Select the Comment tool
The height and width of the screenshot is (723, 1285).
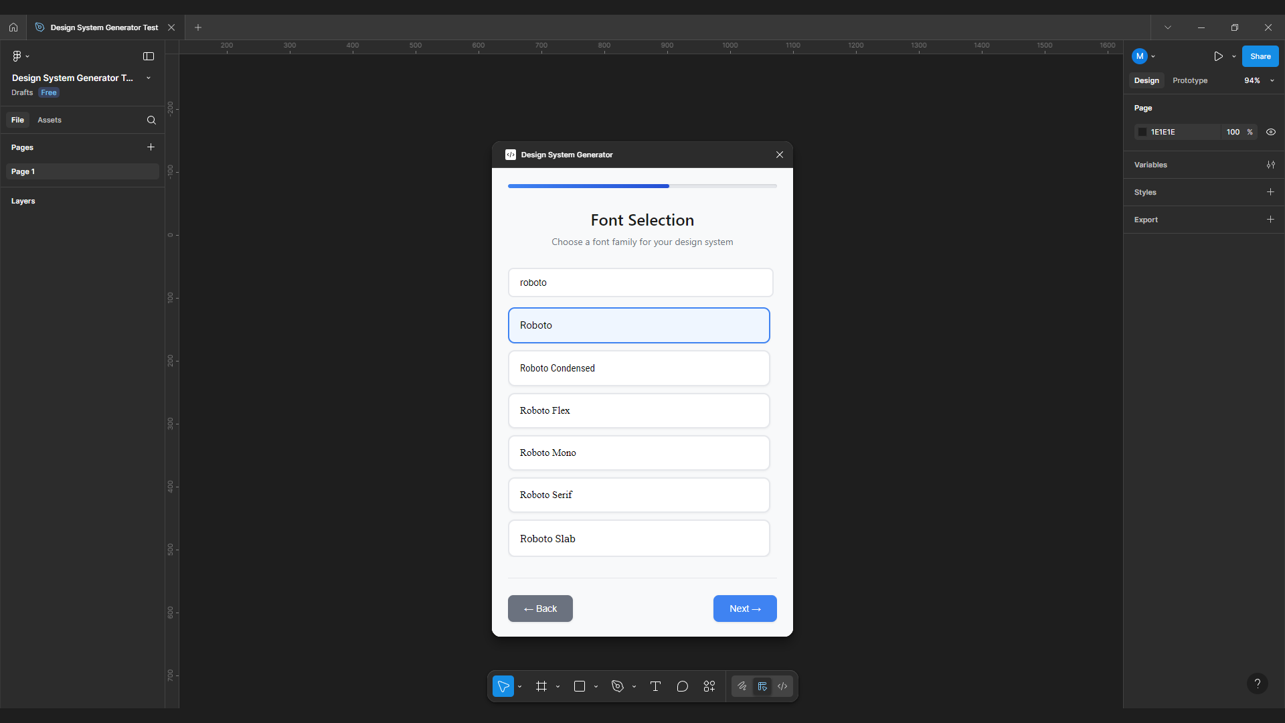(682, 686)
